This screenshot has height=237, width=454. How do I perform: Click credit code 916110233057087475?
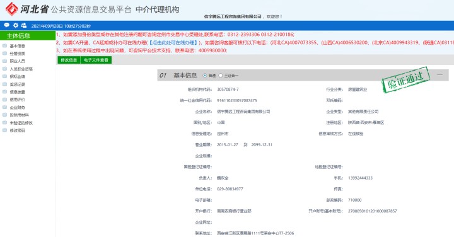tap(237, 100)
